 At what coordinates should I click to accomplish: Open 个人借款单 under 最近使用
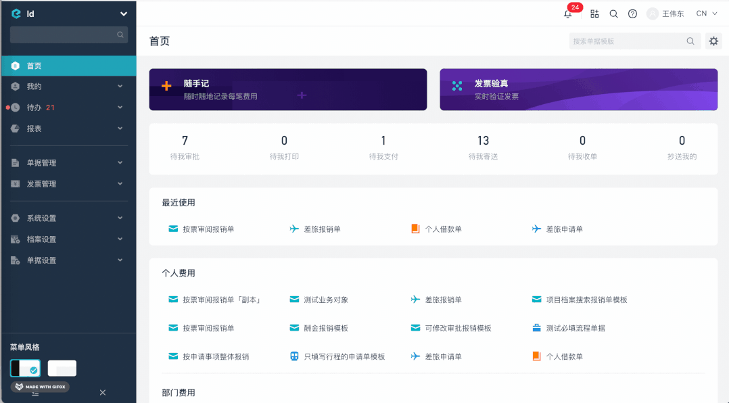pyautogui.click(x=437, y=229)
